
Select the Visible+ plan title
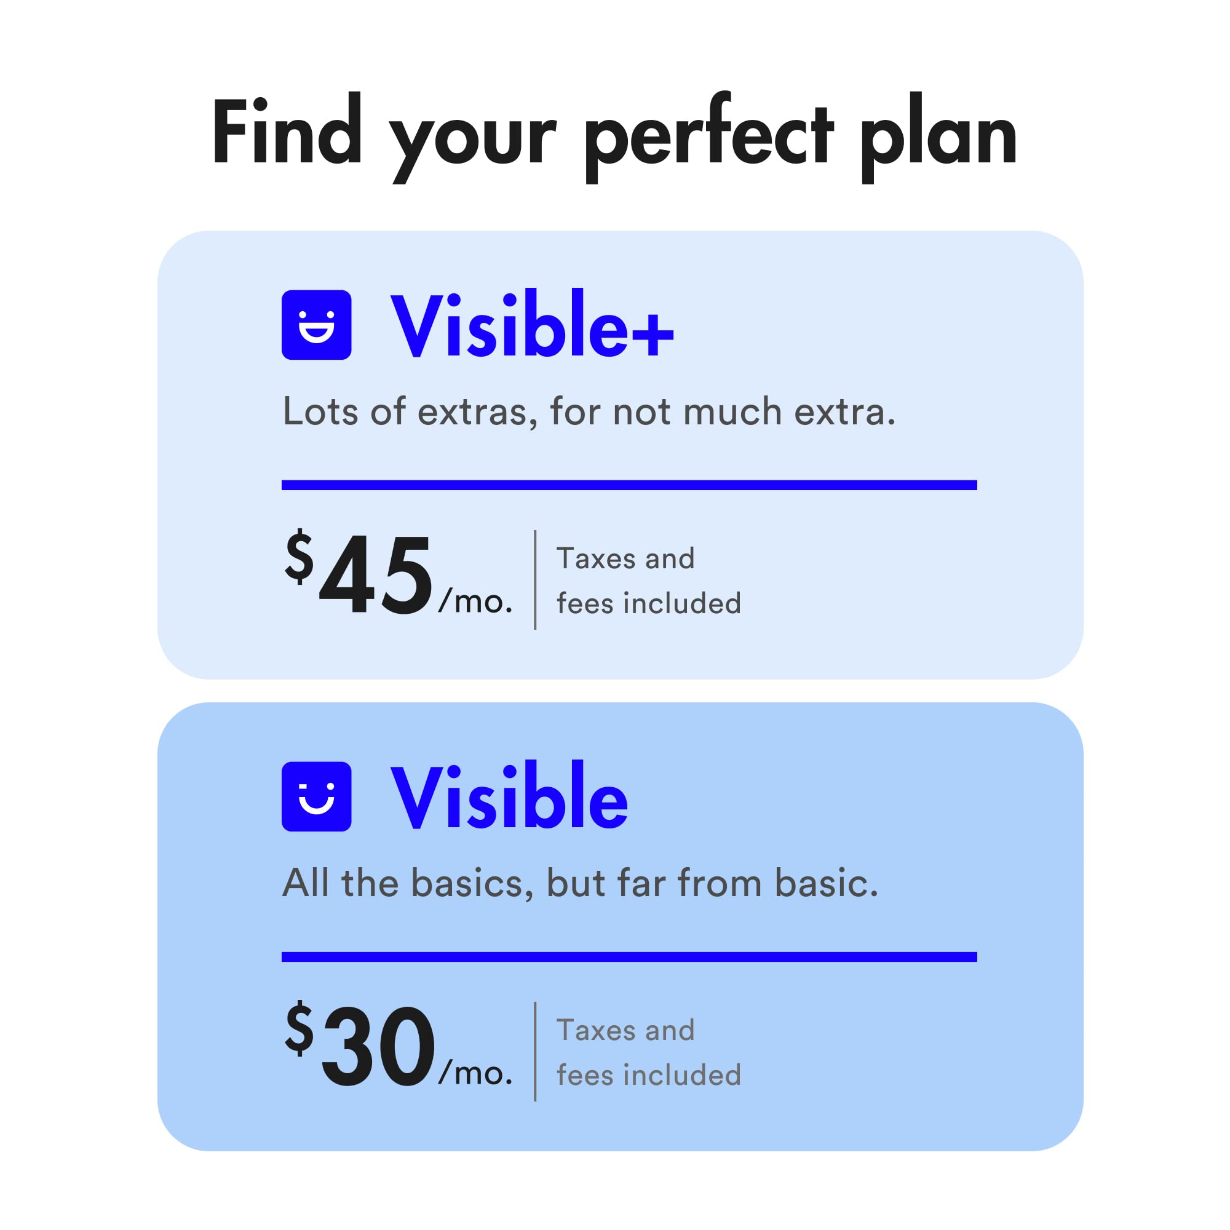pos(531,325)
